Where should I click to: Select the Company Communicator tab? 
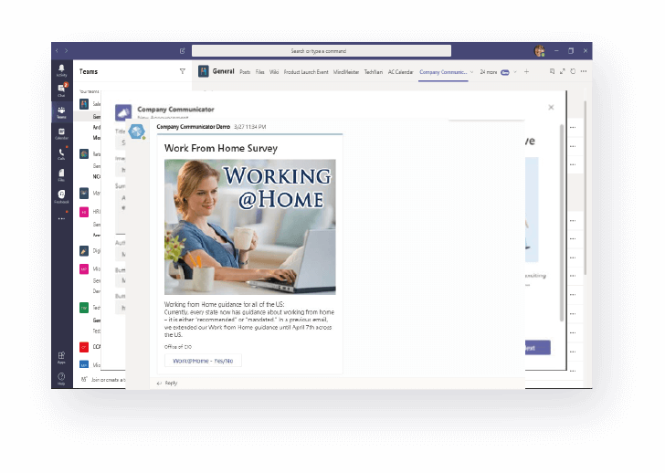(x=443, y=72)
